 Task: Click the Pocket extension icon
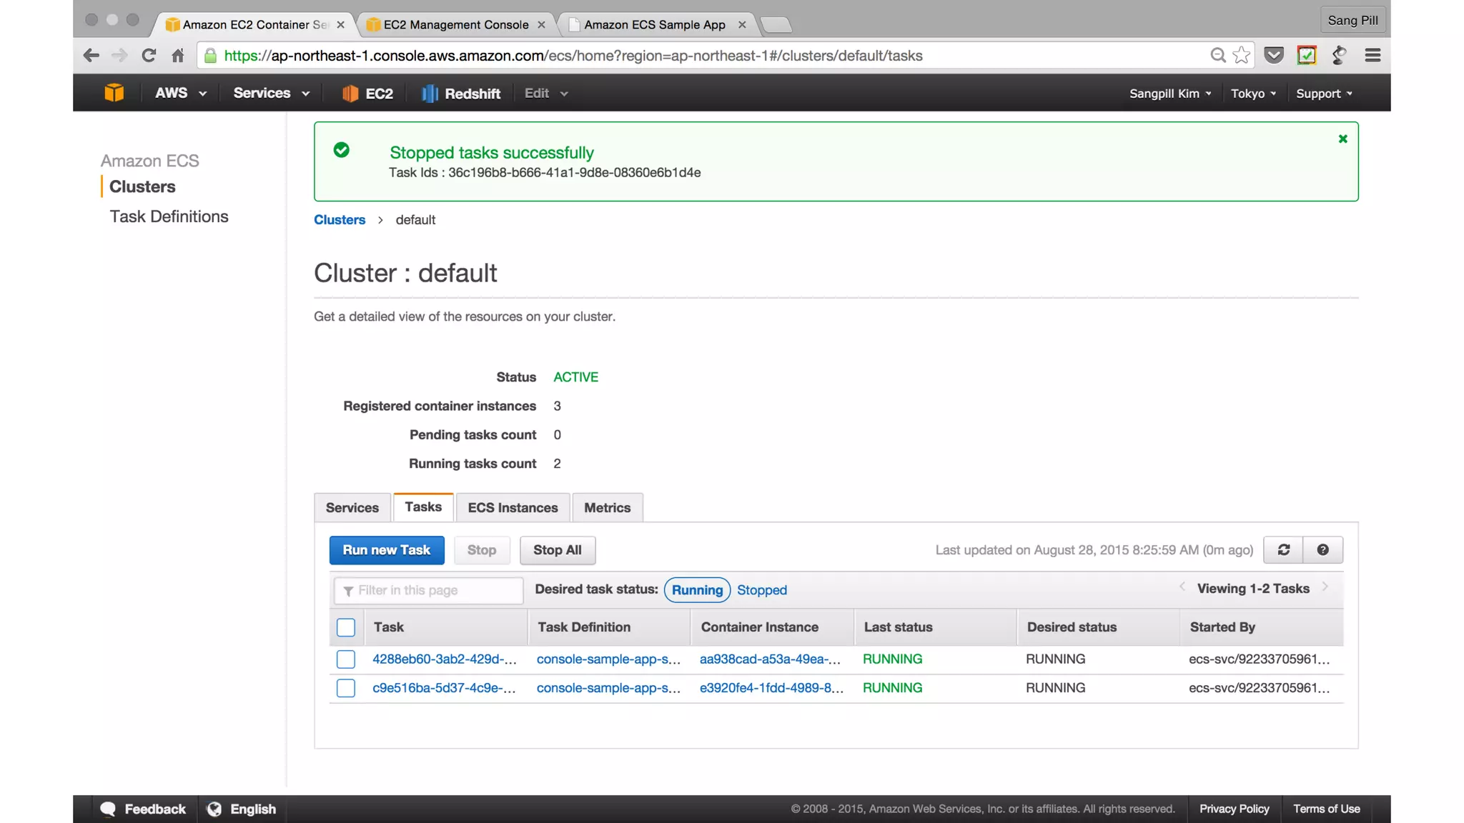coord(1274,56)
